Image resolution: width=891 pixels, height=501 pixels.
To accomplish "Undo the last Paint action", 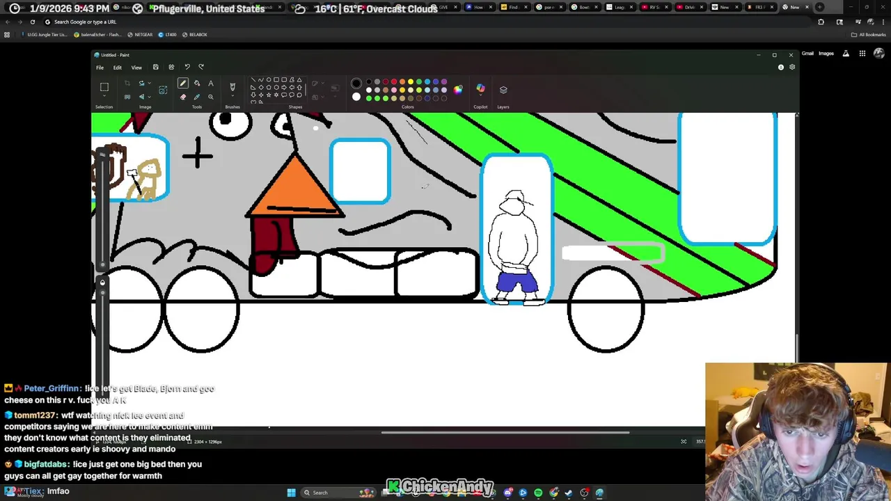I will coord(187,67).
